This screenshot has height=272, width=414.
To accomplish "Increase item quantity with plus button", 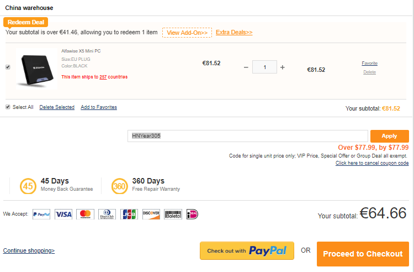I will [x=283, y=67].
